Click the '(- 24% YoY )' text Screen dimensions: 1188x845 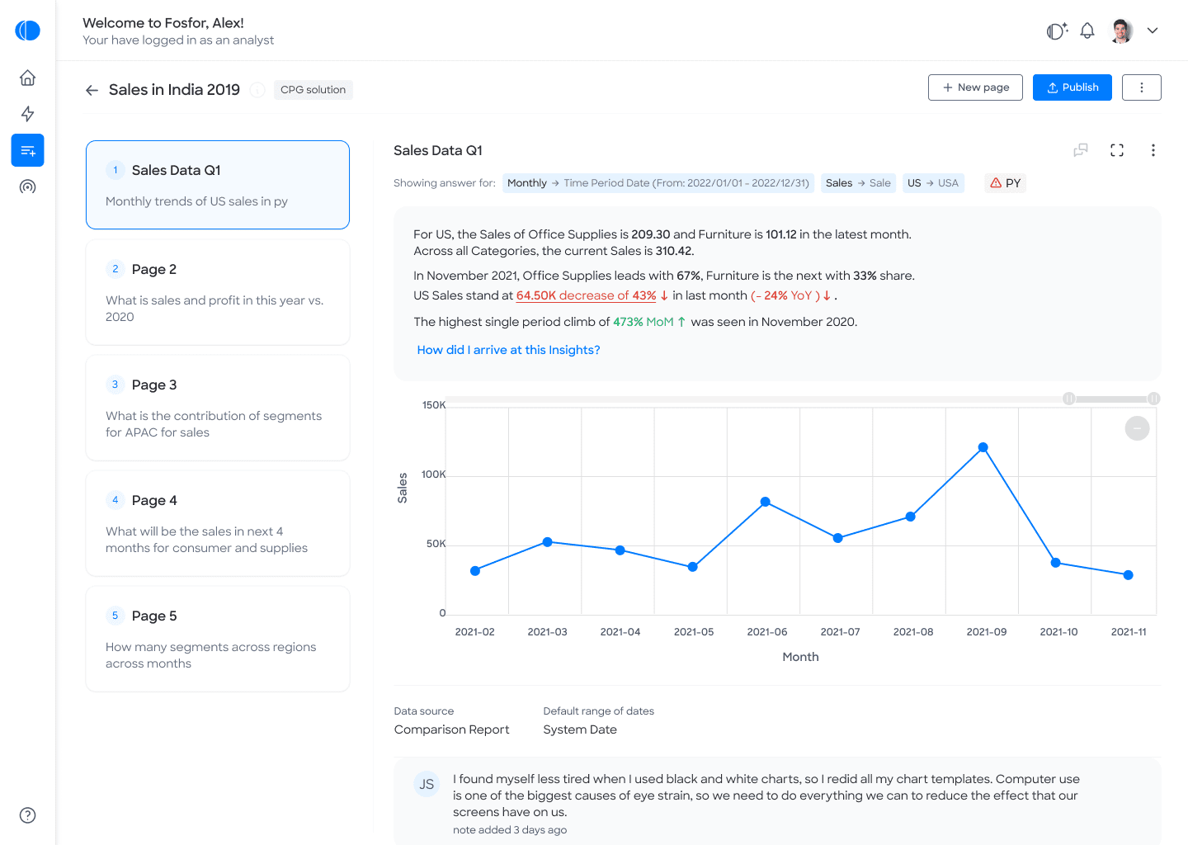[785, 295]
